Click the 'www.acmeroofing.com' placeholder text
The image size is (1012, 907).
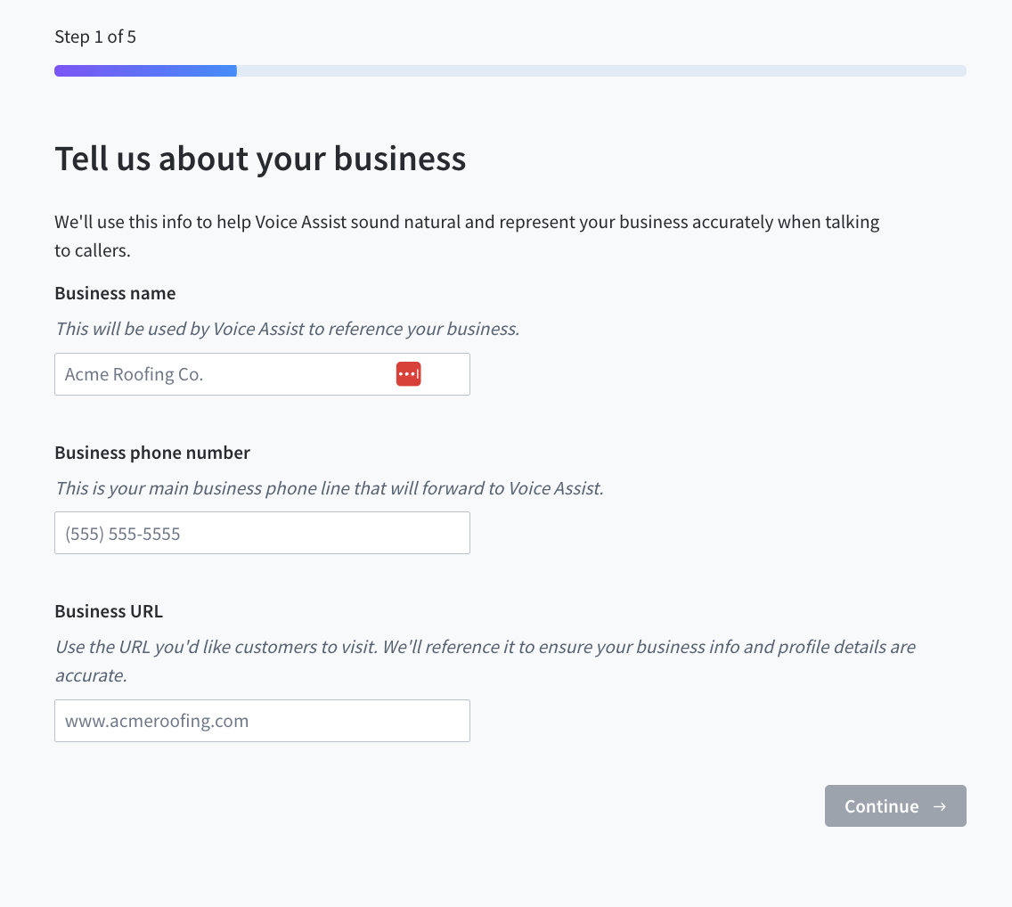(157, 722)
